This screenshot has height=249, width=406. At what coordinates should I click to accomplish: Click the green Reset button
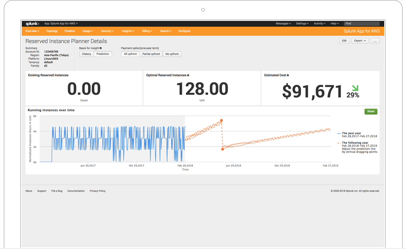[371, 111]
